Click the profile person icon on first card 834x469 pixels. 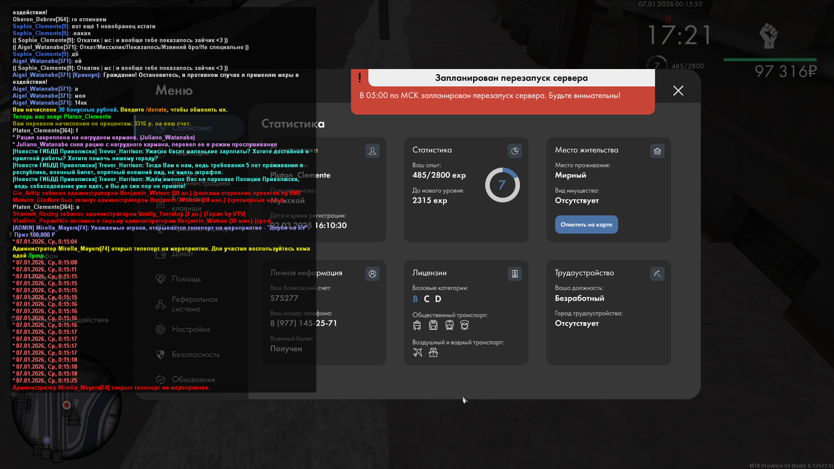coord(372,150)
